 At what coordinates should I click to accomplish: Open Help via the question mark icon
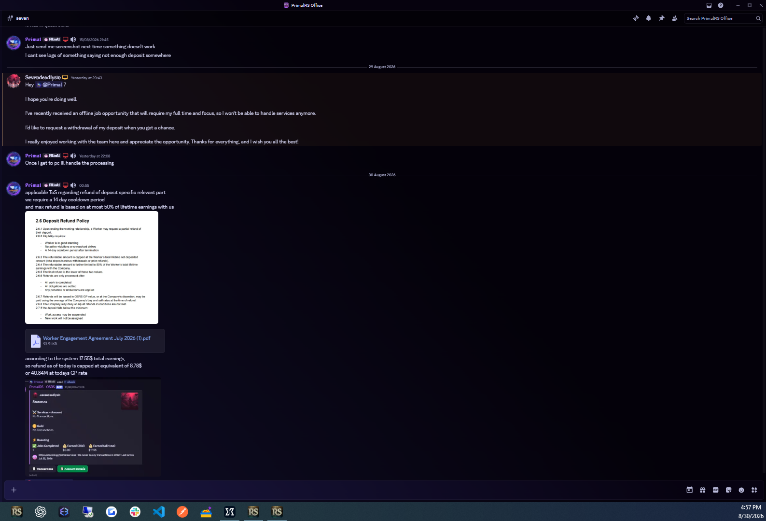click(721, 5)
